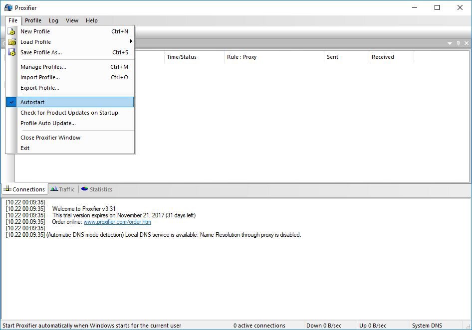472x330 pixels.
Task: Sort by the Sent column header
Action: coord(346,57)
